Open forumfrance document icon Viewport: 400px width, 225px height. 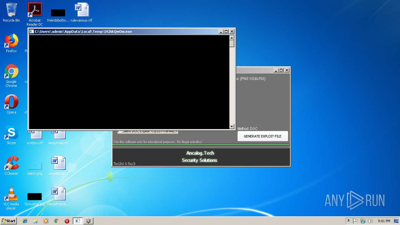pyautogui.click(x=58, y=196)
